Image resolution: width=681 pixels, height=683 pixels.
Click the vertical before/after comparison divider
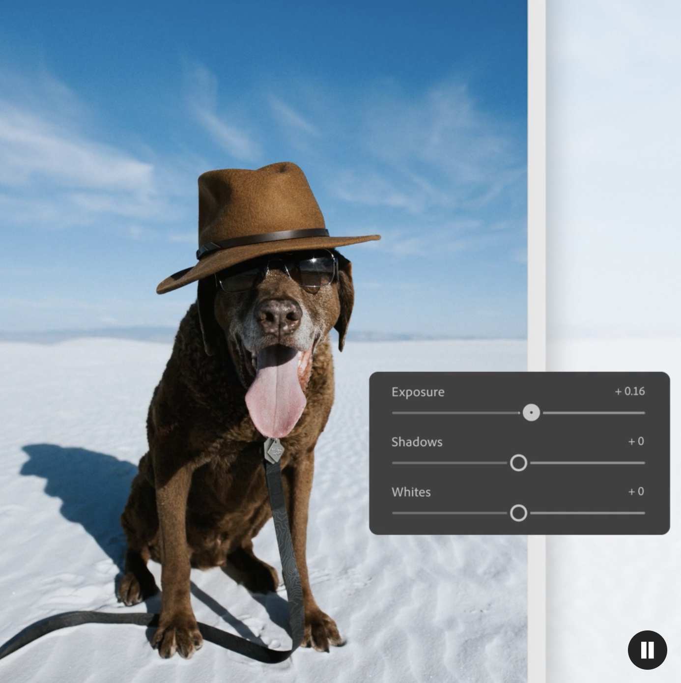coord(537,197)
